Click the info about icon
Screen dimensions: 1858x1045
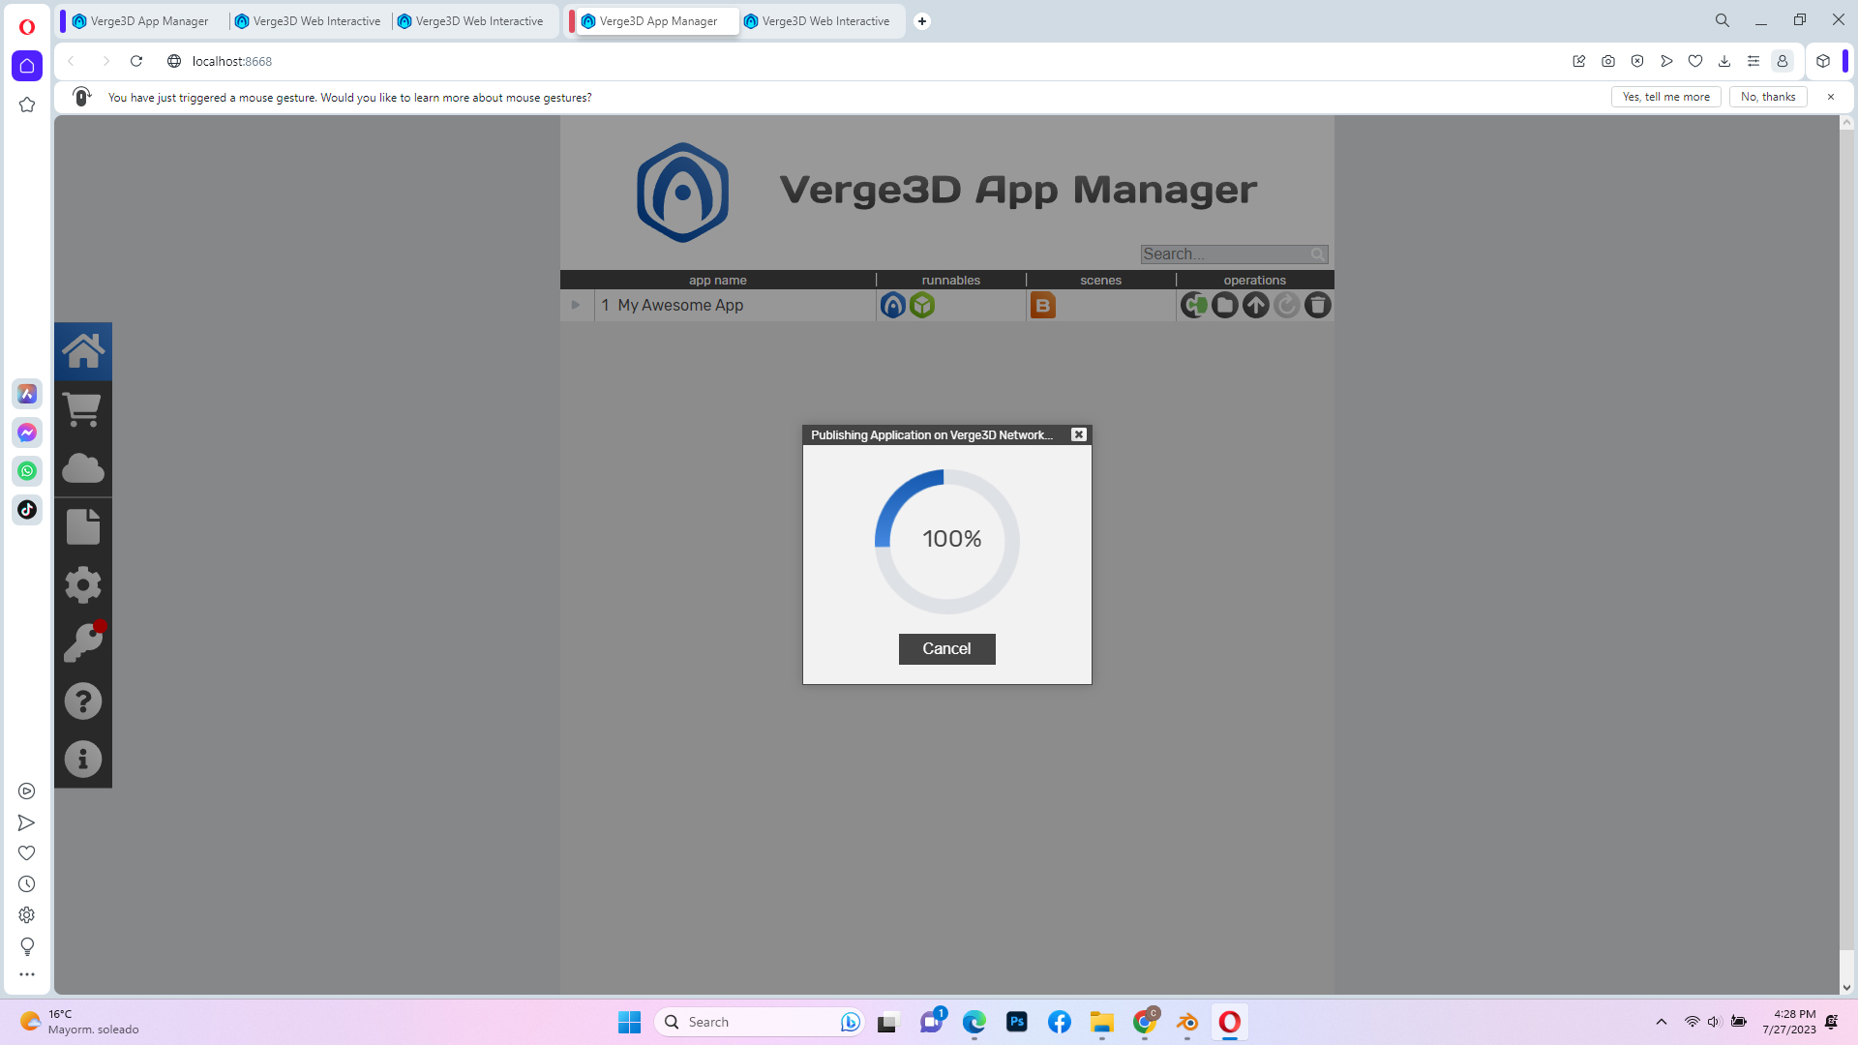[83, 759]
